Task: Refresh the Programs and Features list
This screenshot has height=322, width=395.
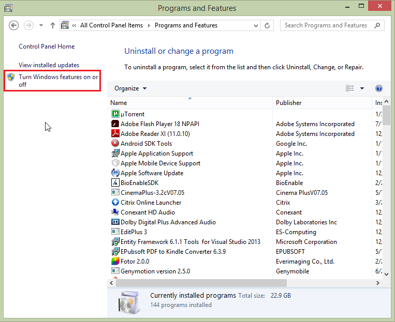Action: [x=267, y=25]
